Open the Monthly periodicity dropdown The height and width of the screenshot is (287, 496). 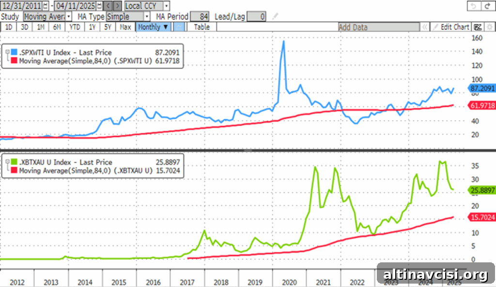[153, 27]
